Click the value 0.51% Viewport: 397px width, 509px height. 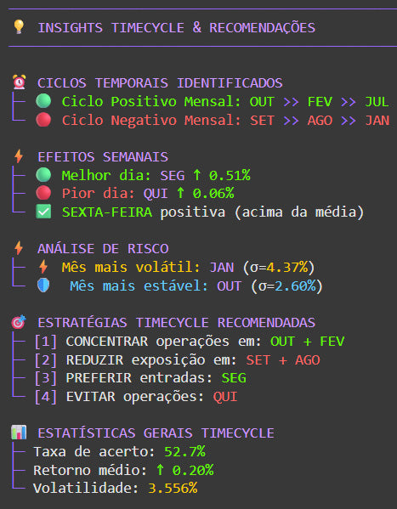[x=230, y=176]
